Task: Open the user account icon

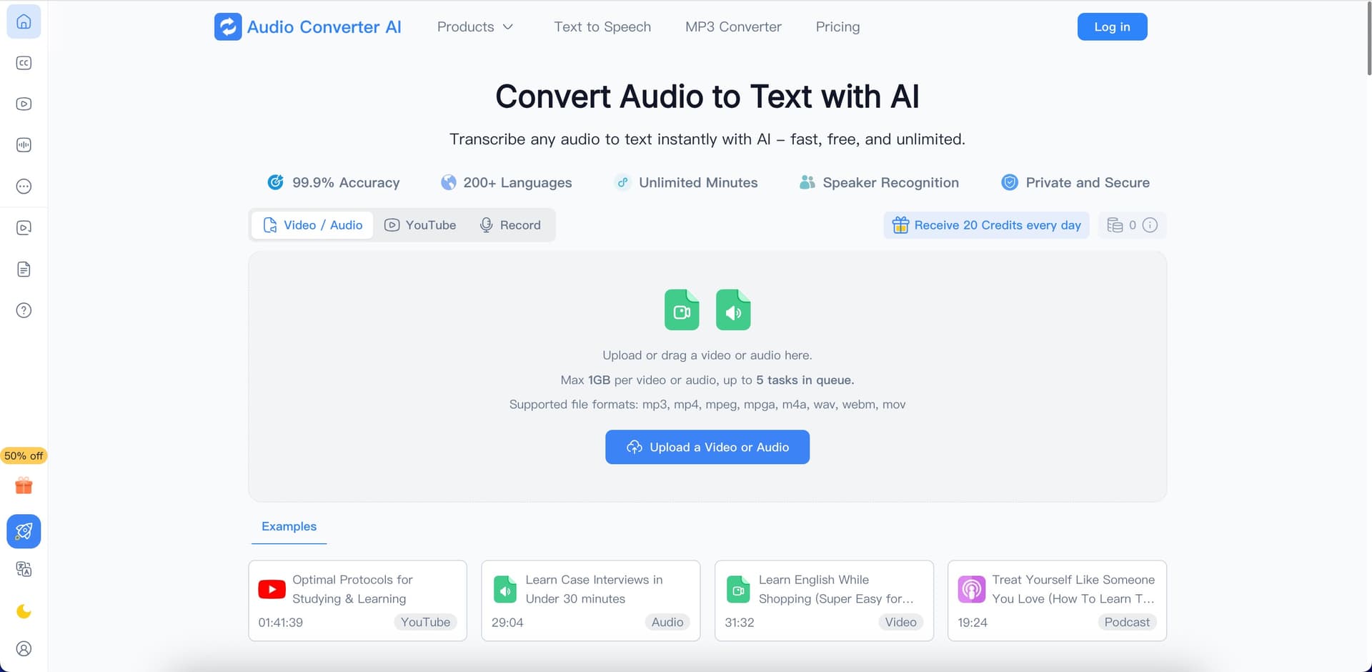Action: (x=24, y=649)
